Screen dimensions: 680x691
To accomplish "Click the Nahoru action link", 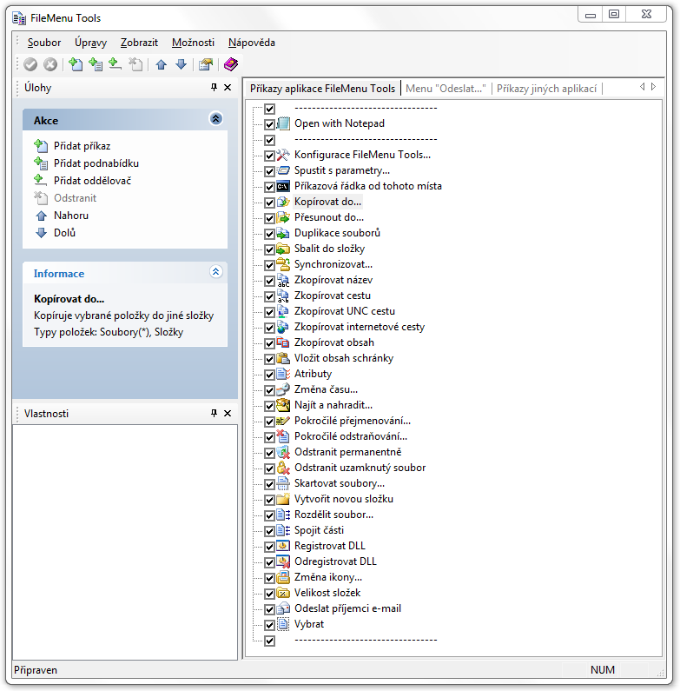I will coord(71,216).
